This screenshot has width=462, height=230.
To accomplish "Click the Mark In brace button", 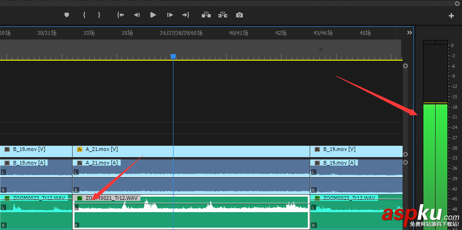I will [x=84, y=15].
